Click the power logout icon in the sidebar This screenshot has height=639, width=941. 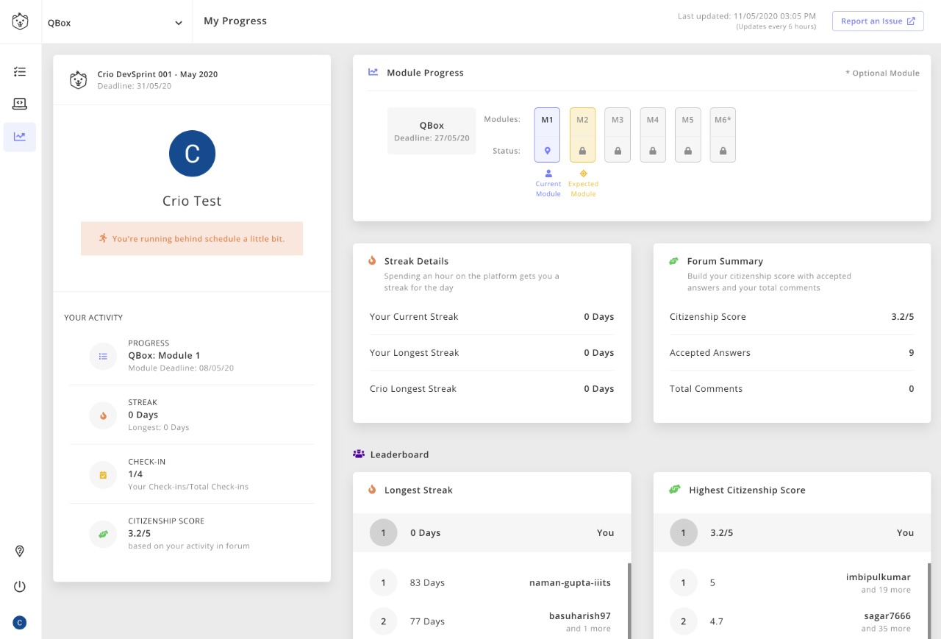[x=20, y=586]
